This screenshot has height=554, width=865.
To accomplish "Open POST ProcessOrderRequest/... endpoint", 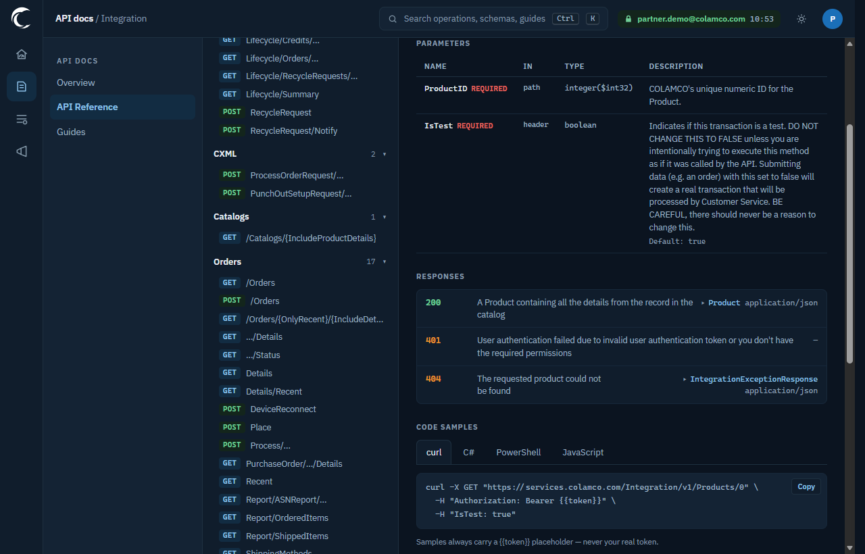I will (x=301, y=175).
